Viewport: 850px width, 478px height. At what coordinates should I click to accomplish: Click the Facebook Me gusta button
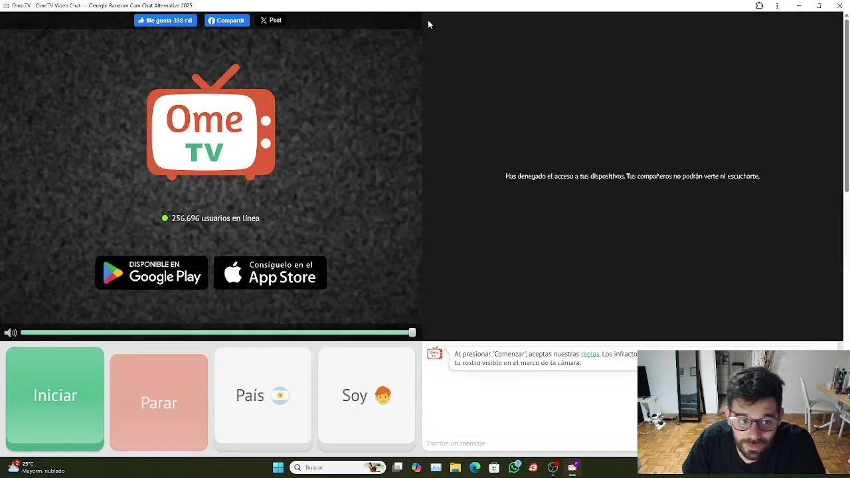pyautogui.click(x=165, y=21)
